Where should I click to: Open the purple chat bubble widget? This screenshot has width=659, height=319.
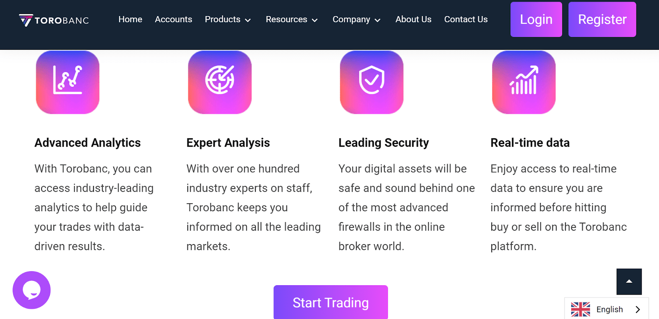32,290
